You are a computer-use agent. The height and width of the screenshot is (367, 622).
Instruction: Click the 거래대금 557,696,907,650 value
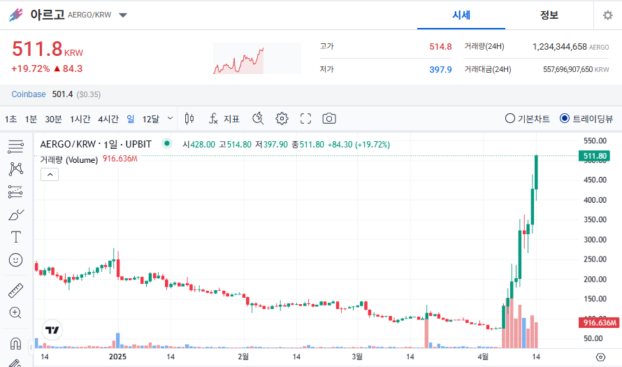tap(567, 69)
